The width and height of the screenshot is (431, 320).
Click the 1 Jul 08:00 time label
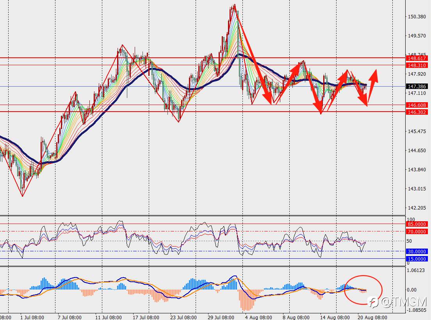(32, 318)
